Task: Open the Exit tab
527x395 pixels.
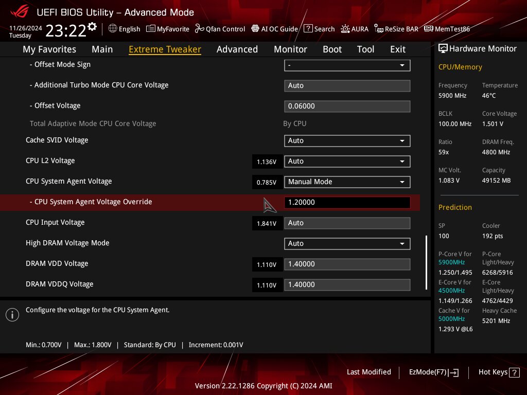Action: (398, 49)
